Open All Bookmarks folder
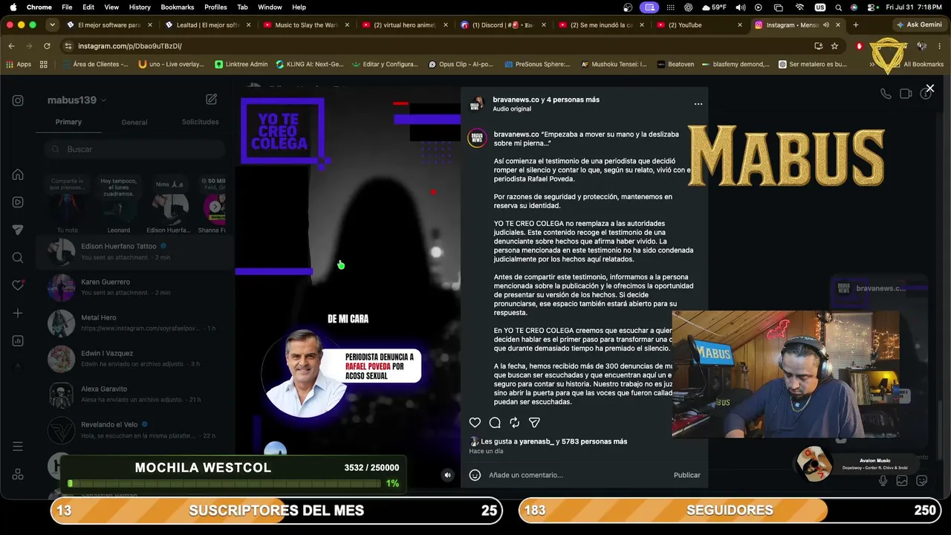Image resolution: width=951 pixels, height=535 pixels. [918, 65]
